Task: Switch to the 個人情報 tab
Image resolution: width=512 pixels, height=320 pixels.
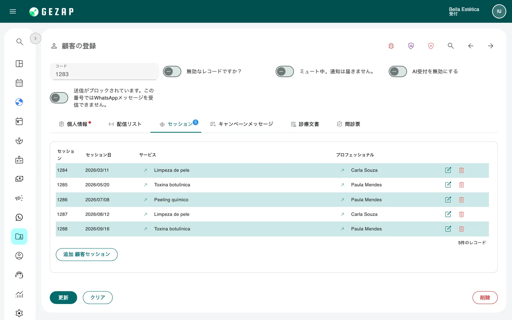Action: (x=75, y=124)
